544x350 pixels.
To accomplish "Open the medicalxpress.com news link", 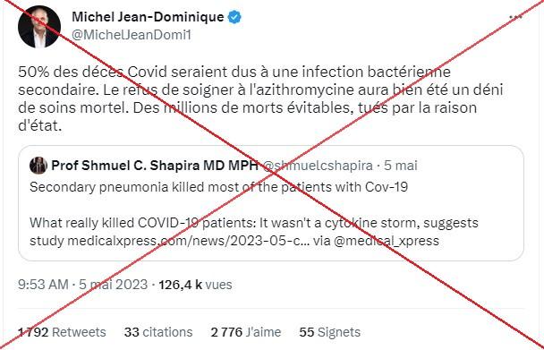I will 187,241.
